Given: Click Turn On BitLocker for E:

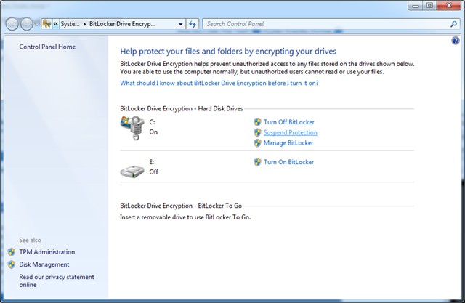Looking at the screenshot, I should tap(288, 162).
